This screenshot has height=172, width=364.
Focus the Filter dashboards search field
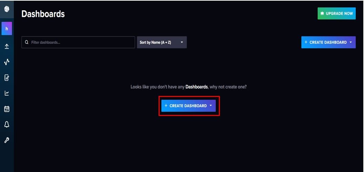tap(78, 42)
